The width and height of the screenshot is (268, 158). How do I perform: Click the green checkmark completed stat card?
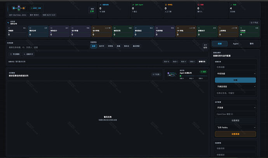pyautogui.click(x=244, y=10)
